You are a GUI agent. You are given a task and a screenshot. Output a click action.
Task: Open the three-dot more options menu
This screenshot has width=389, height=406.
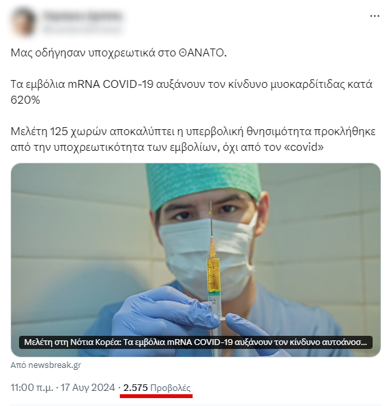pyautogui.click(x=375, y=16)
